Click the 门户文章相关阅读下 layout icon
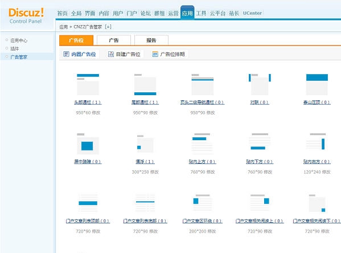 (x=317, y=203)
